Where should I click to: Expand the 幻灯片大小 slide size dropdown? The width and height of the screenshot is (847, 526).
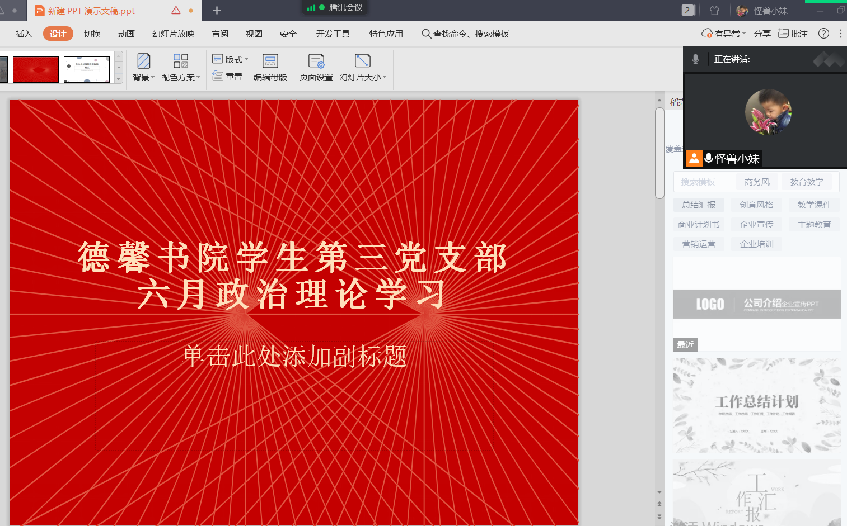click(x=385, y=77)
